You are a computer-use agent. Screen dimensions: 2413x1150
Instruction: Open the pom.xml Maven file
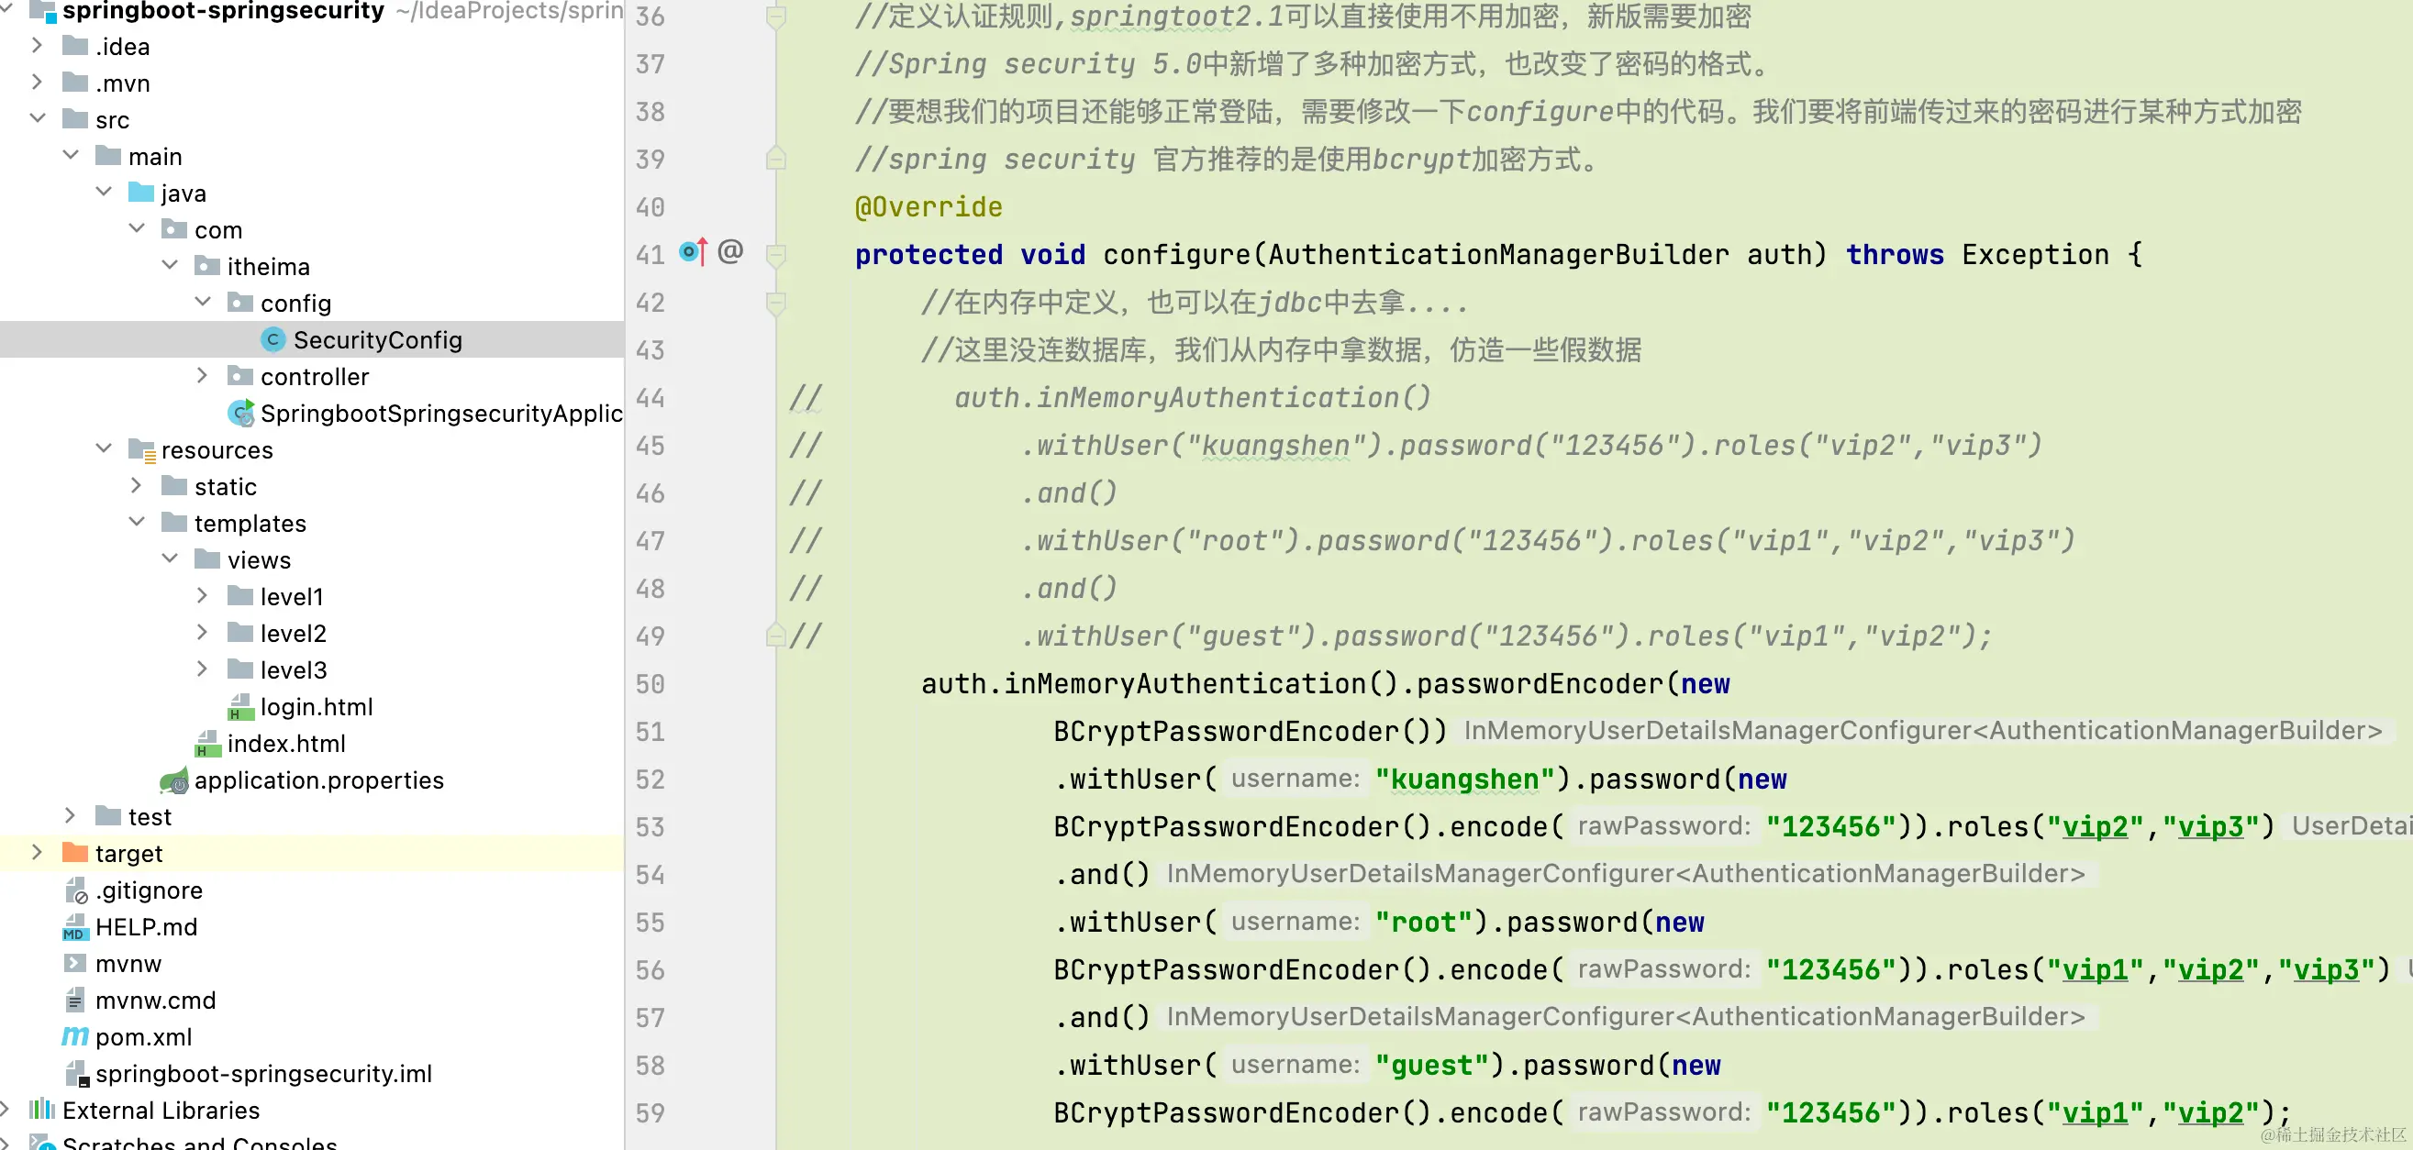[x=142, y=1036]
